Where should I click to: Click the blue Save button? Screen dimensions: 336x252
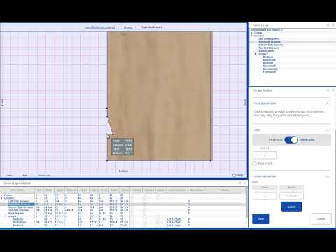coord(261,218)
